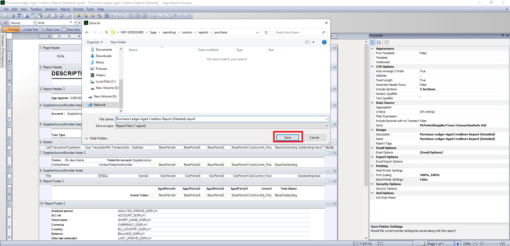The width and height of the screenshot is (510, 246).
Task: Pin the Properties panel with the pushpin
Action: [x=503, y=35]
